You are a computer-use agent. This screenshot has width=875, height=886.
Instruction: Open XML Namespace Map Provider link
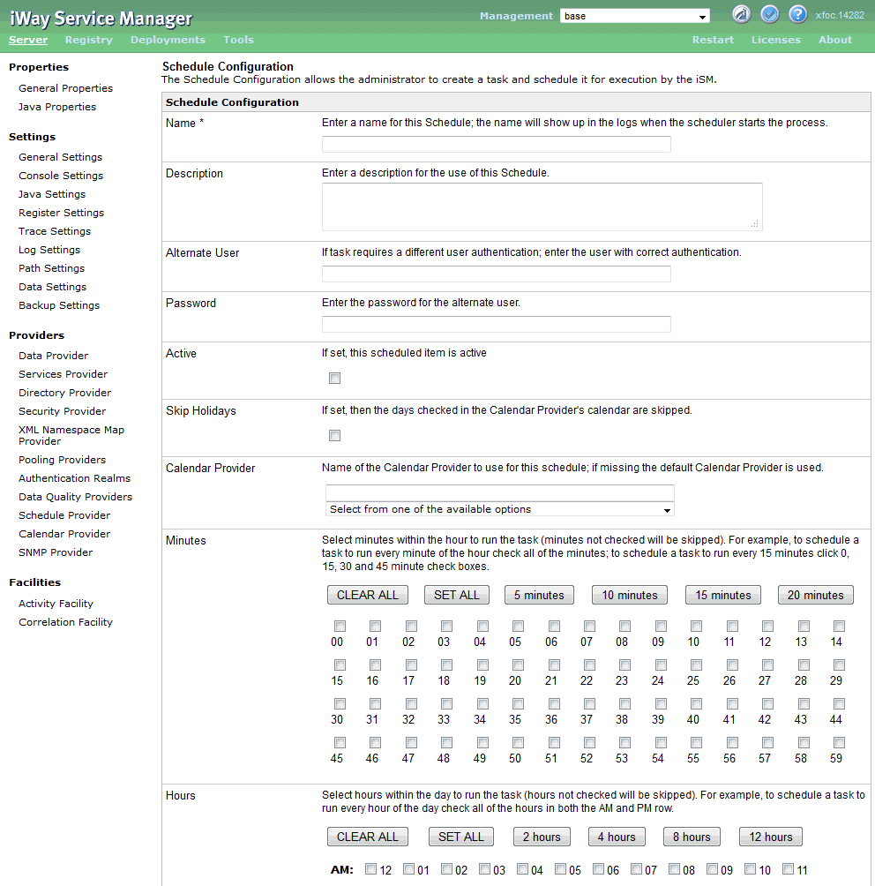(x=71, y=436)
